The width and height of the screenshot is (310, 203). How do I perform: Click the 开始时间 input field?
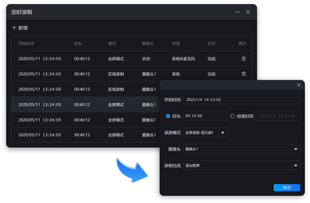(x=241, y=99)
